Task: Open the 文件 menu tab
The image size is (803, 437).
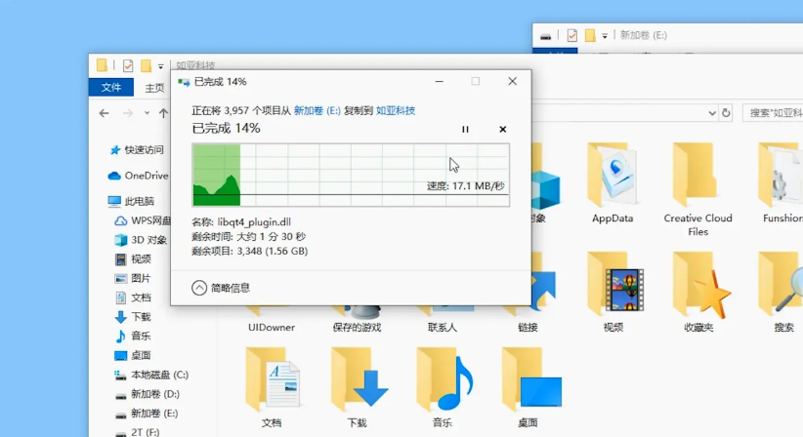Action: (x=111, y=88)
